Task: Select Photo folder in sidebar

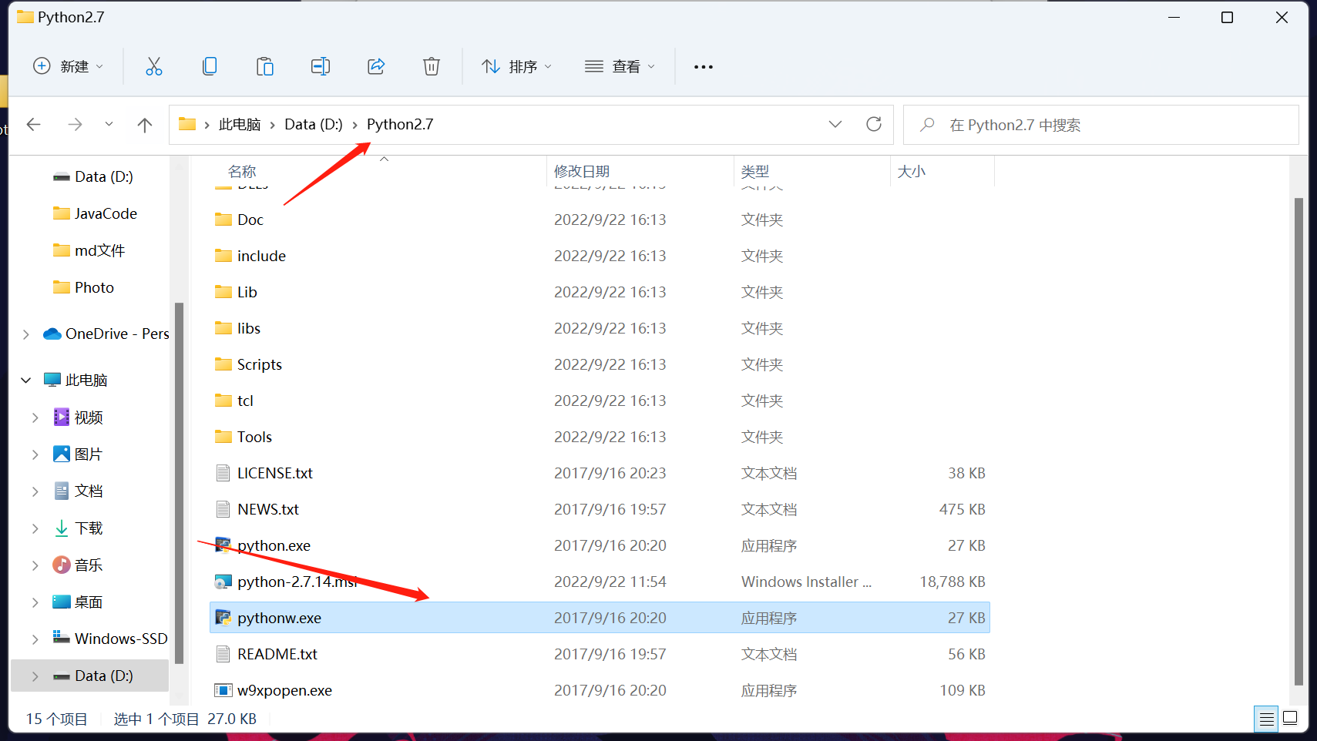Action: point(96,287)
